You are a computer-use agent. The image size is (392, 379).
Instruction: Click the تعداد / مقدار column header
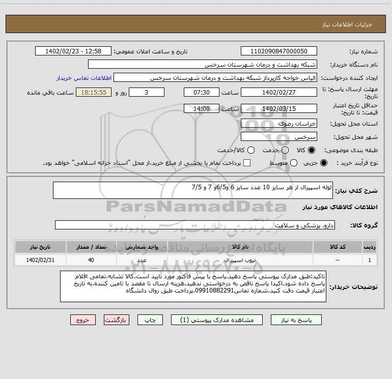pos(91,247)
